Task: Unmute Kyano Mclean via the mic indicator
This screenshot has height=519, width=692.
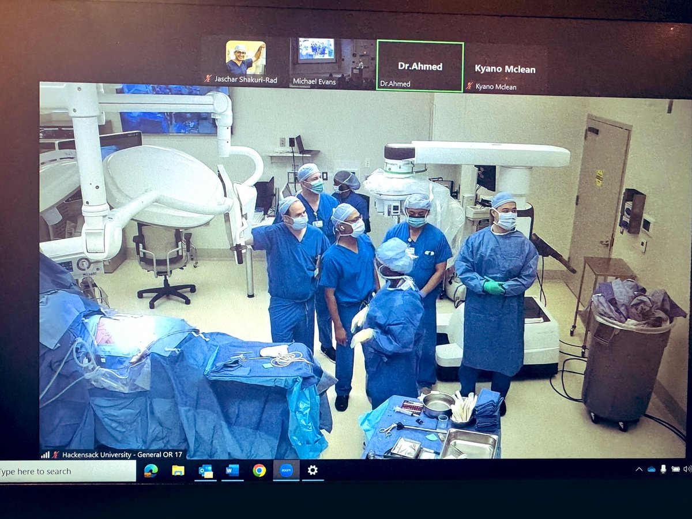Action: tap(468, 87)
